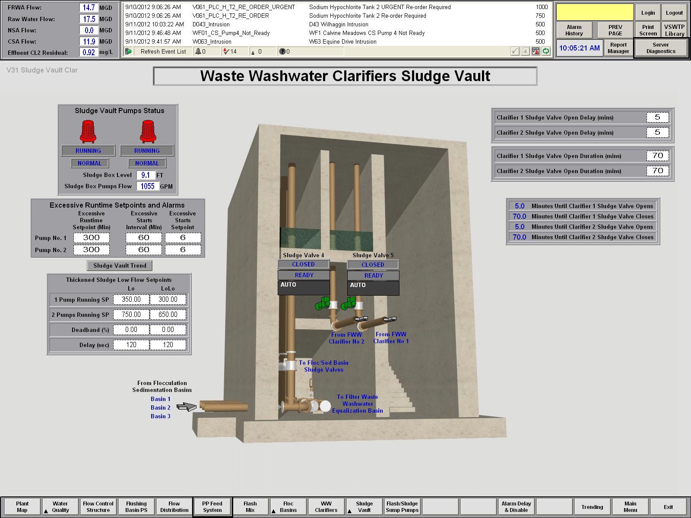691x518 pixels.
Task: Open Alarm History
Action: click(574, 30)
